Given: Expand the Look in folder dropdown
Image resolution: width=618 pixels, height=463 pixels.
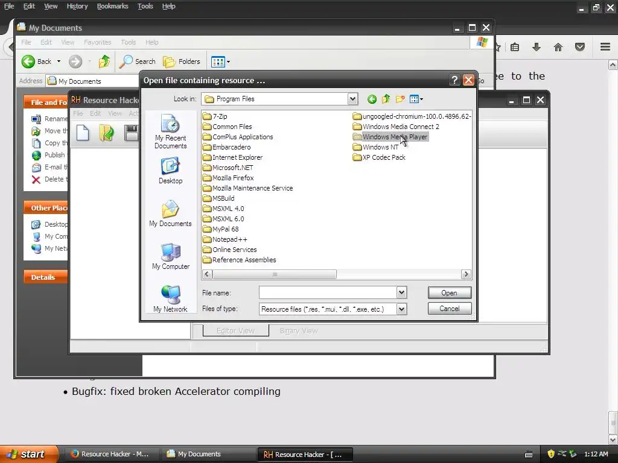Looking at the screenshot, I should tap(352, 99).
